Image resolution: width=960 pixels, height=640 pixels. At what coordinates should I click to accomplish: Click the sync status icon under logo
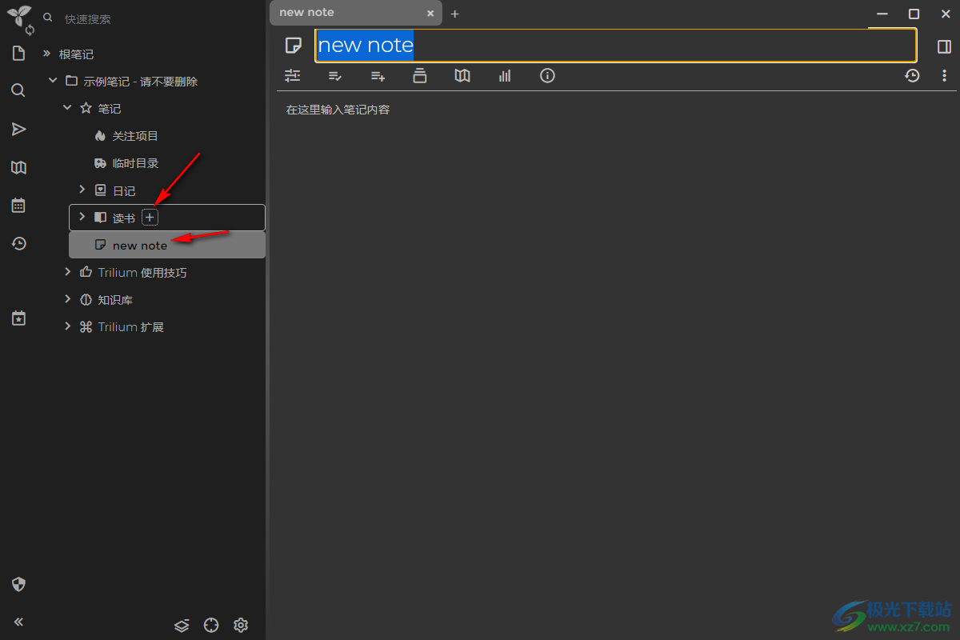point(30,30)
